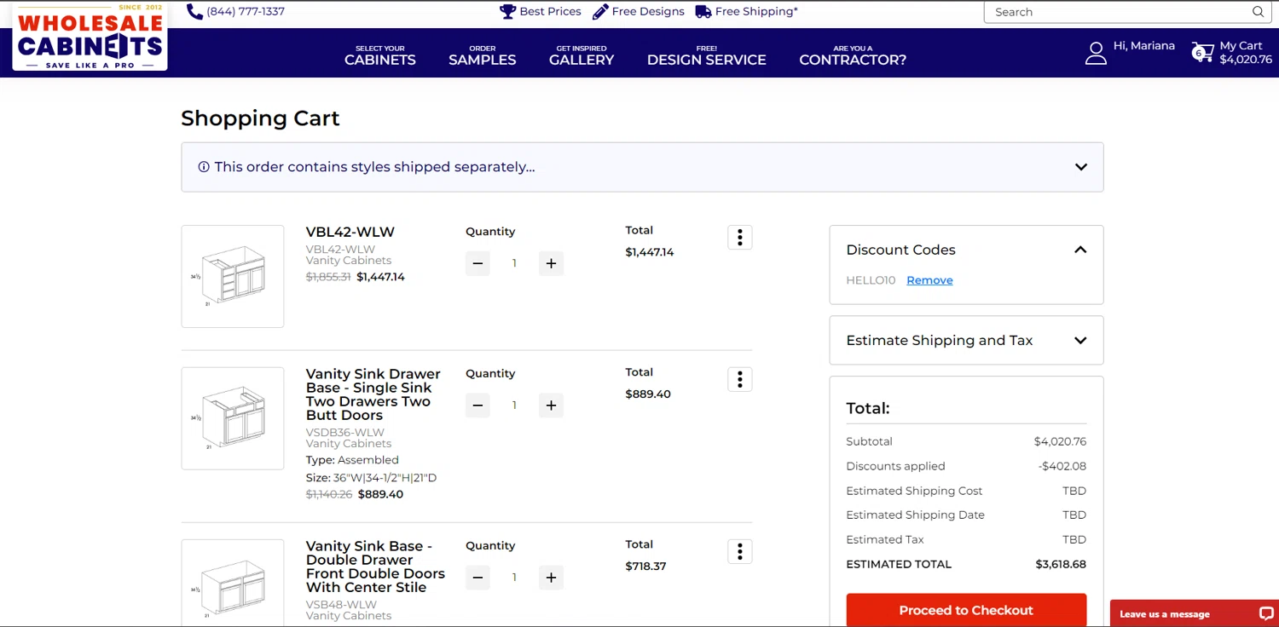1279x627 pixels.
Task: Click the Wholesale Cabinets logo
Action: coord(90,38)
